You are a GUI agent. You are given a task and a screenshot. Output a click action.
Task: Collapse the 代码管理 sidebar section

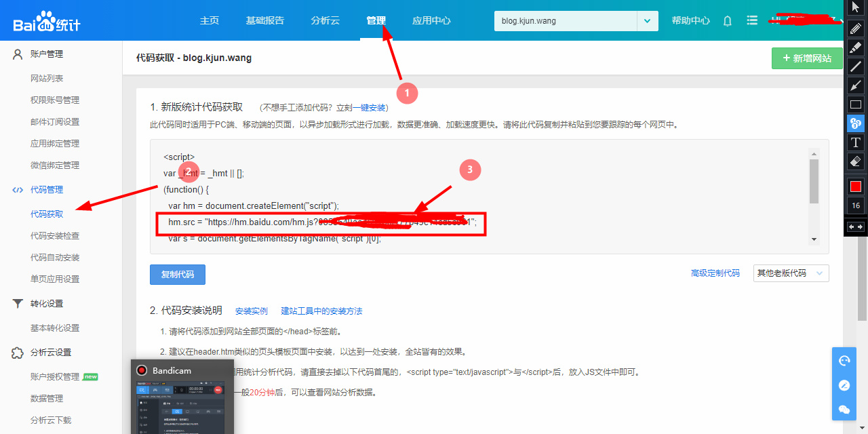click(47, 190)
